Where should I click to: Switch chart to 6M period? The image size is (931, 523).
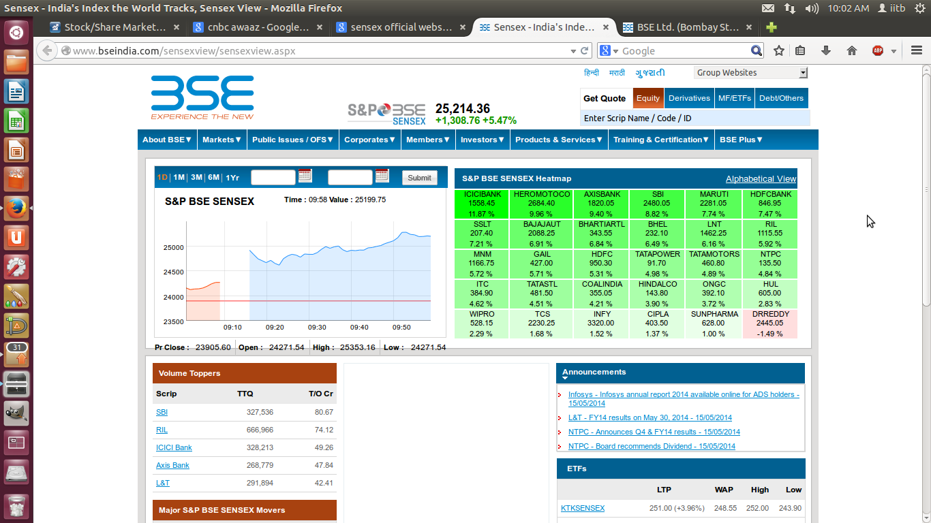[213, 177]
